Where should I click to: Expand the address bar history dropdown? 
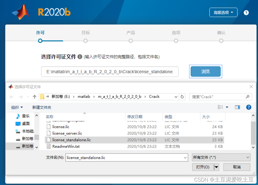click(x=176, y=97)
